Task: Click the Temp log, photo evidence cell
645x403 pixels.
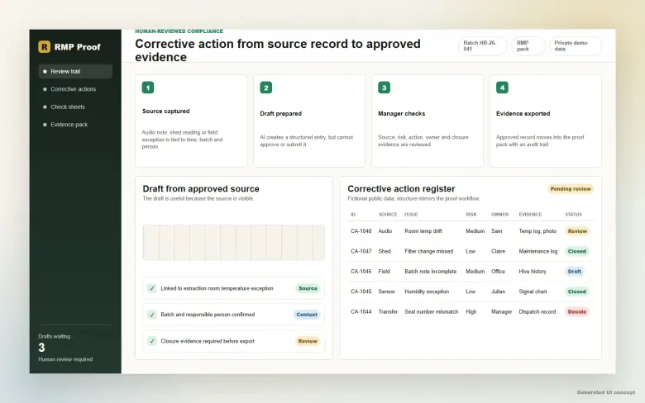Action: [537, 231]
